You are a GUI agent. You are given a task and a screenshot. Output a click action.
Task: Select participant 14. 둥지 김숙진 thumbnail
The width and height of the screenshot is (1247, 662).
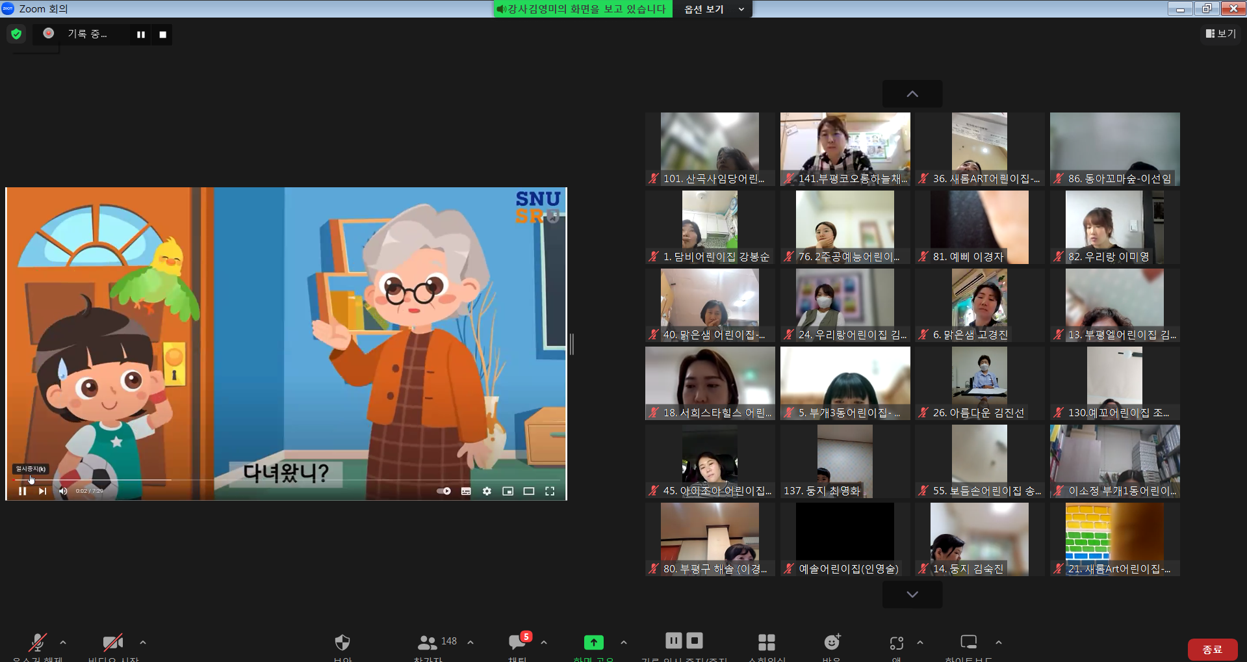(x=979, y=539)
